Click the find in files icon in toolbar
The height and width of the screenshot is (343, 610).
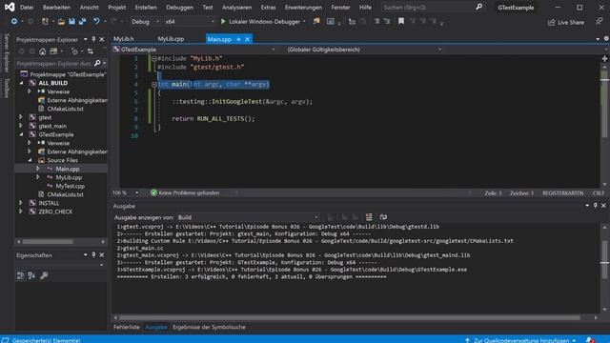point(316,21)
